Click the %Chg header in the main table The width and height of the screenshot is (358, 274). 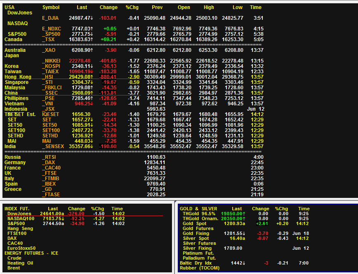click(x=132, y=7)
